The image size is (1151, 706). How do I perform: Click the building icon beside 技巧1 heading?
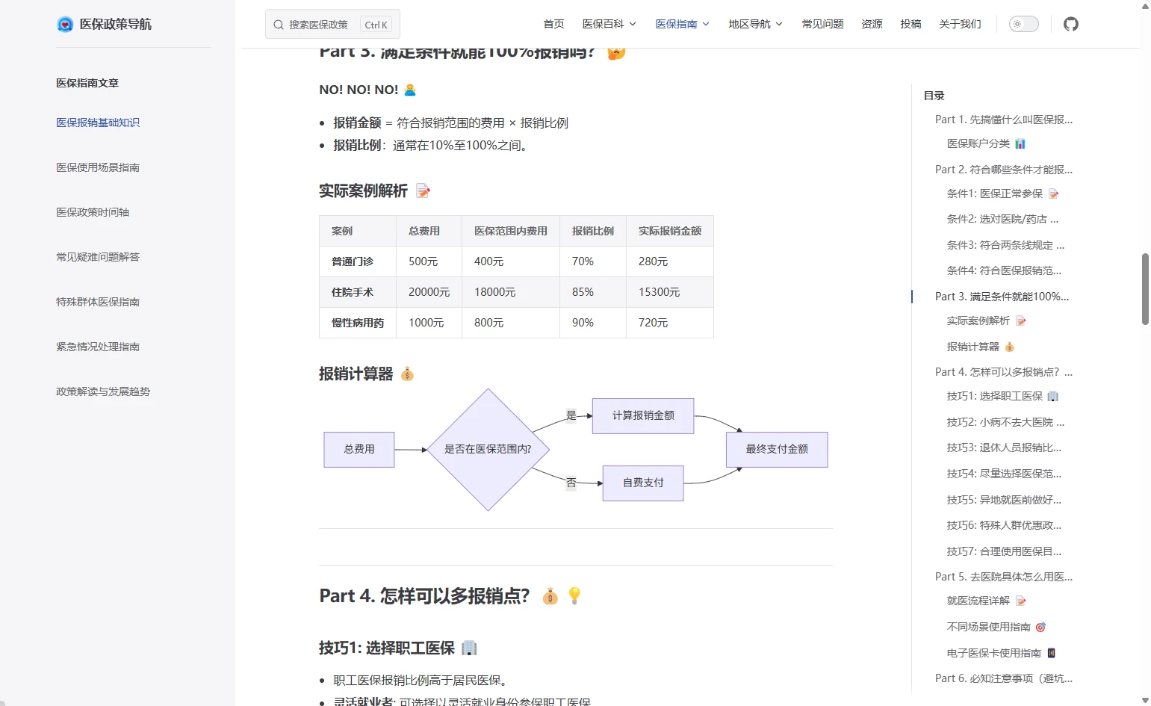coord(468,648)
